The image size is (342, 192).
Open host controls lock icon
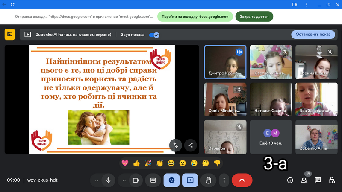[331, 180]
